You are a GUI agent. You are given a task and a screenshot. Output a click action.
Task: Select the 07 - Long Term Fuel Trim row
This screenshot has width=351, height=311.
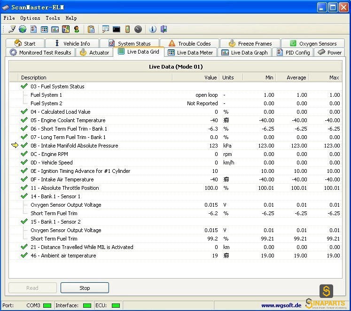click(176, 137)
